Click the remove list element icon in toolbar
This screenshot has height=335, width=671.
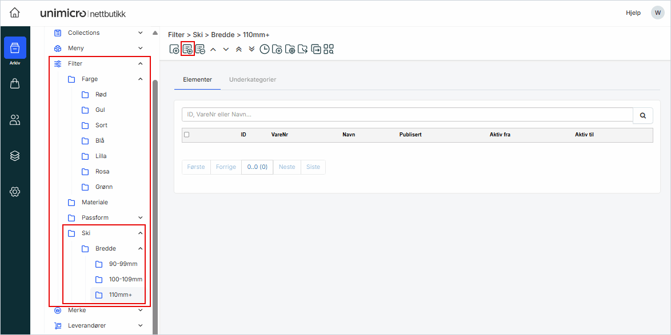click(200, 49)
